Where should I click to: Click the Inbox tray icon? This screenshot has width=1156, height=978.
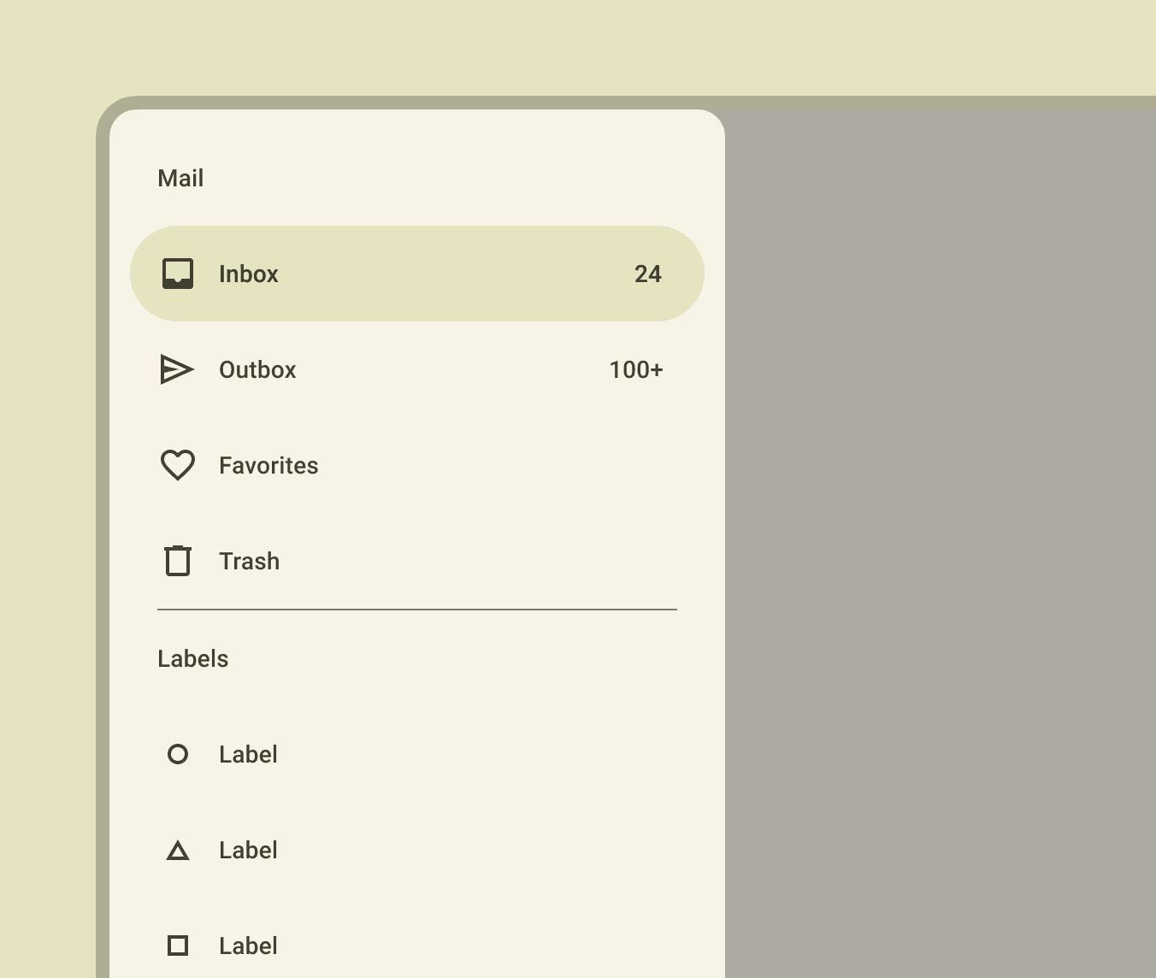pos(178,274)
